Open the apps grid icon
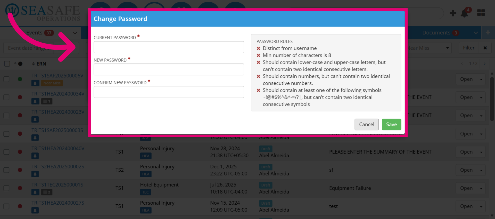495x219 pixels. [x=481, y=13]
